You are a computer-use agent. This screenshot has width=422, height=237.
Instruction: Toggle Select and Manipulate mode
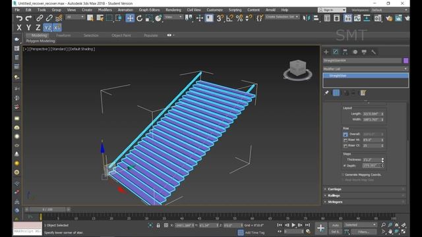tap(200, 18)
